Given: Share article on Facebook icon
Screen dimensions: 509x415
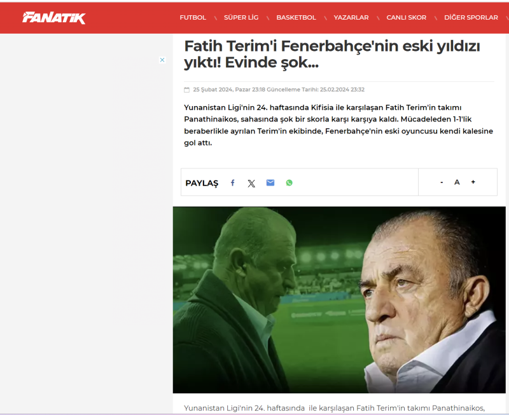Looking at the screenshot, I should click(x=232, y=183).
